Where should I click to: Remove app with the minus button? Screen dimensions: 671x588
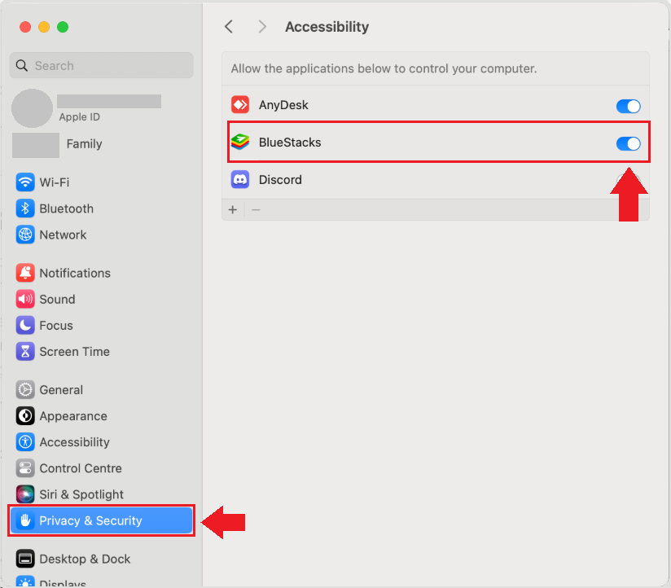(x=256, y=210)
